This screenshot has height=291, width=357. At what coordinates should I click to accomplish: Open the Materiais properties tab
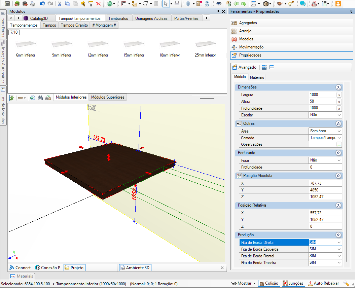(x=257, y=77)
